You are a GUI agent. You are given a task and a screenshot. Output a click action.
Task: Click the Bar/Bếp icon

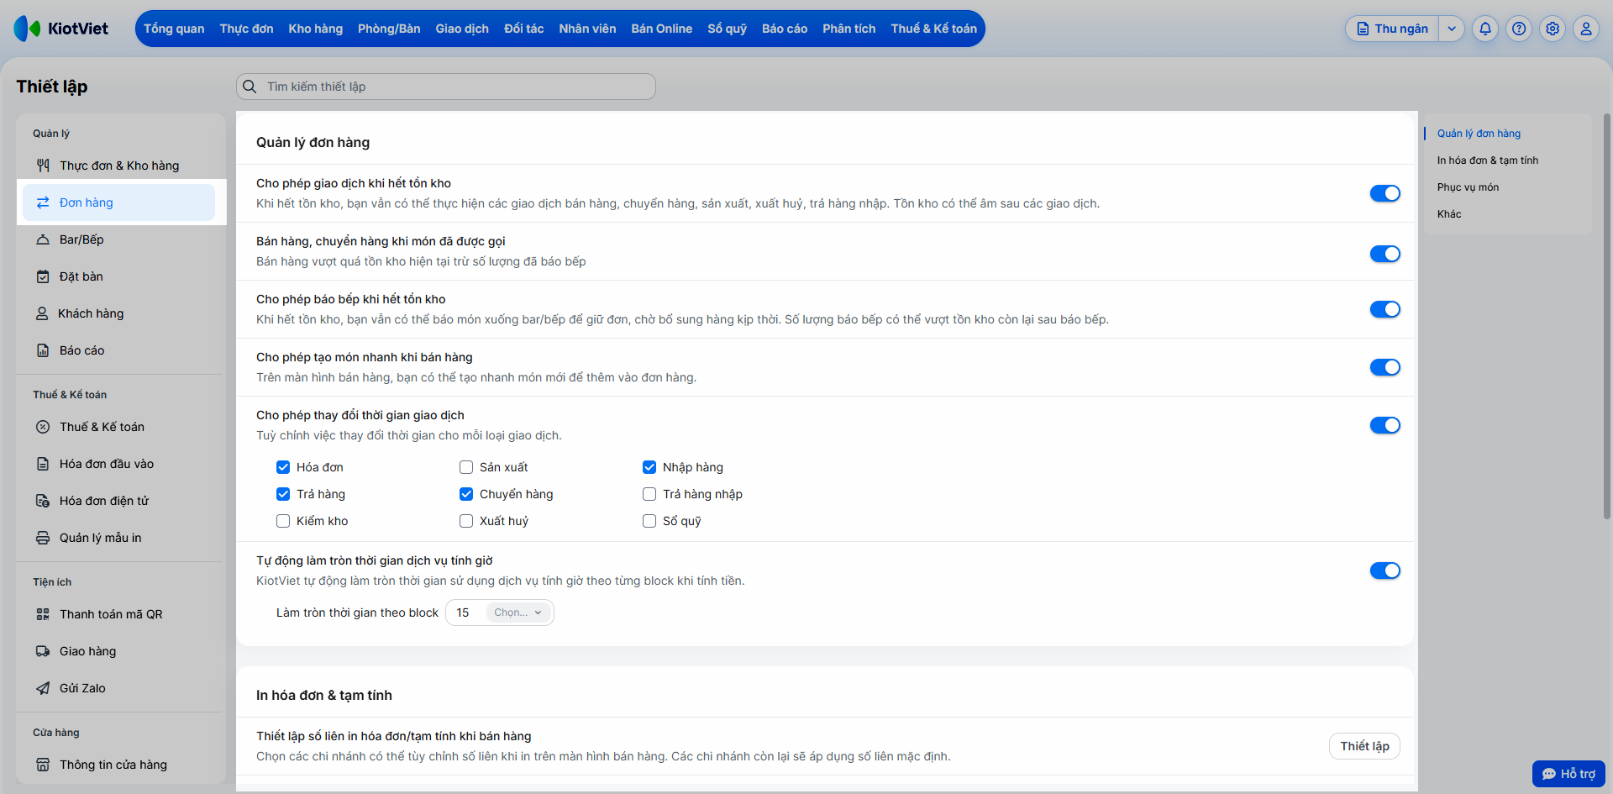tap(43, 239)
